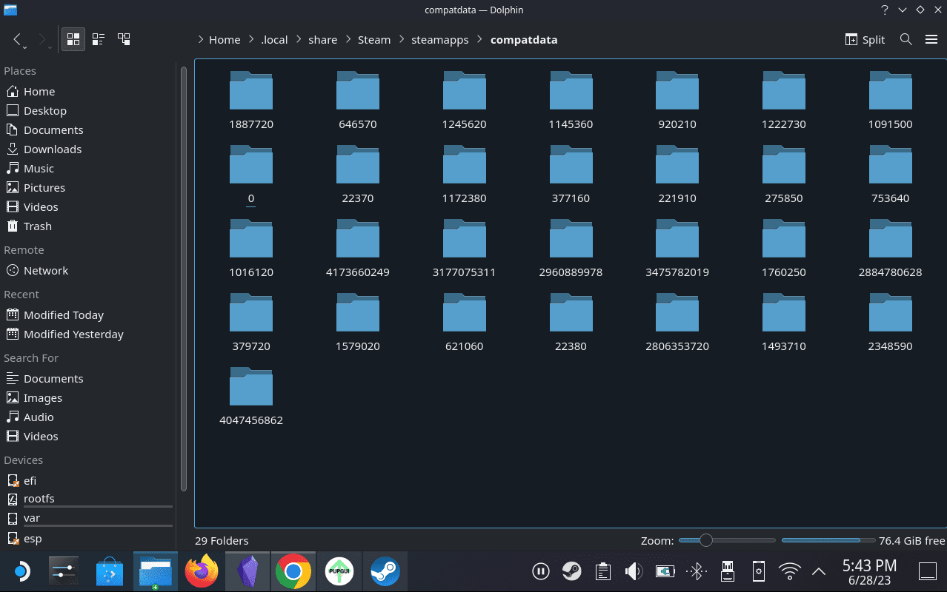Open clipboard icon in system tray
The image size is (947, 592).
[x=603, y=571]
